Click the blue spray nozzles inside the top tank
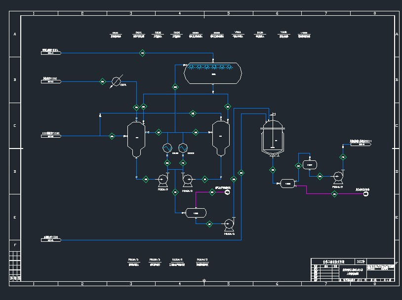 point(210,67)
